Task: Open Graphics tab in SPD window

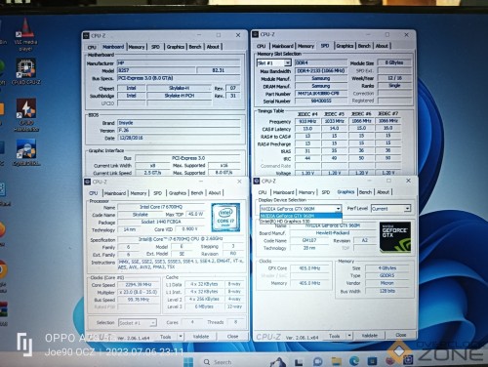Action: [x=345, y=46]
